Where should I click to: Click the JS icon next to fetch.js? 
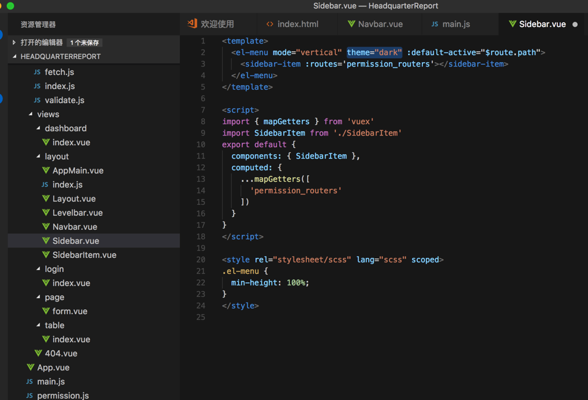click(37, 72)
